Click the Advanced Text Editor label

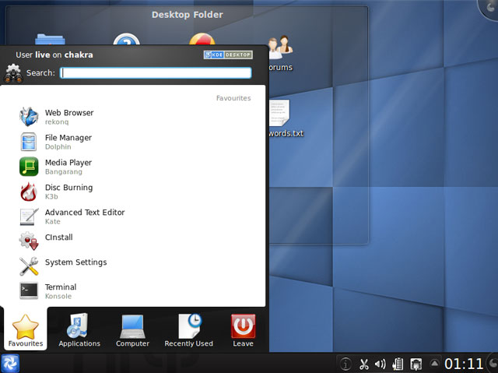coord(85,213)
